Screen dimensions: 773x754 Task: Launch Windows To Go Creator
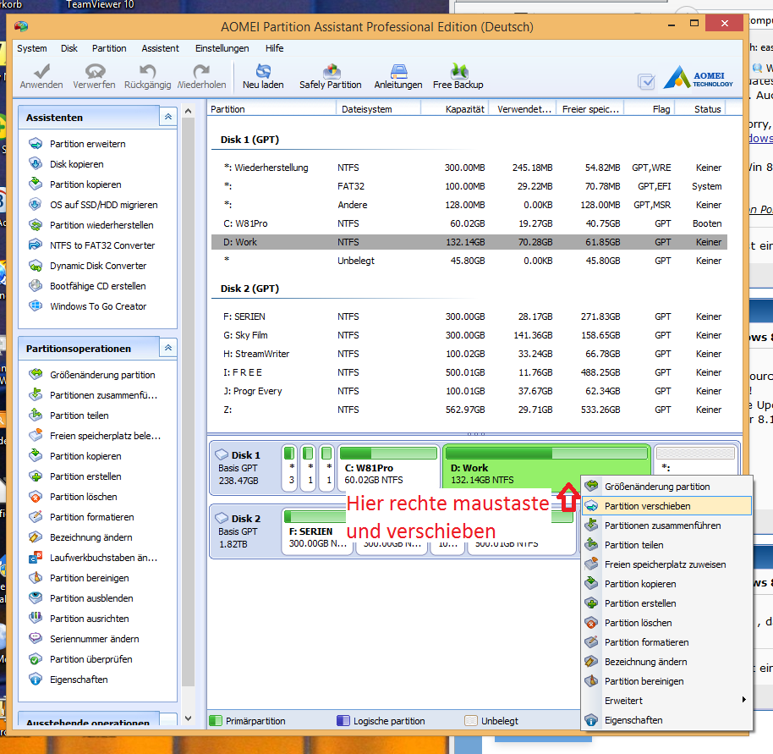(98, 306)
